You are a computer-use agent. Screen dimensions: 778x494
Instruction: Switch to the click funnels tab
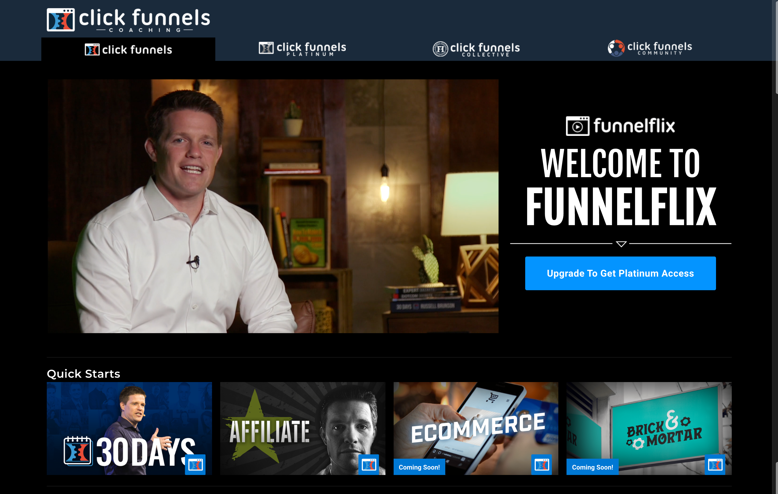click(128, 50)
